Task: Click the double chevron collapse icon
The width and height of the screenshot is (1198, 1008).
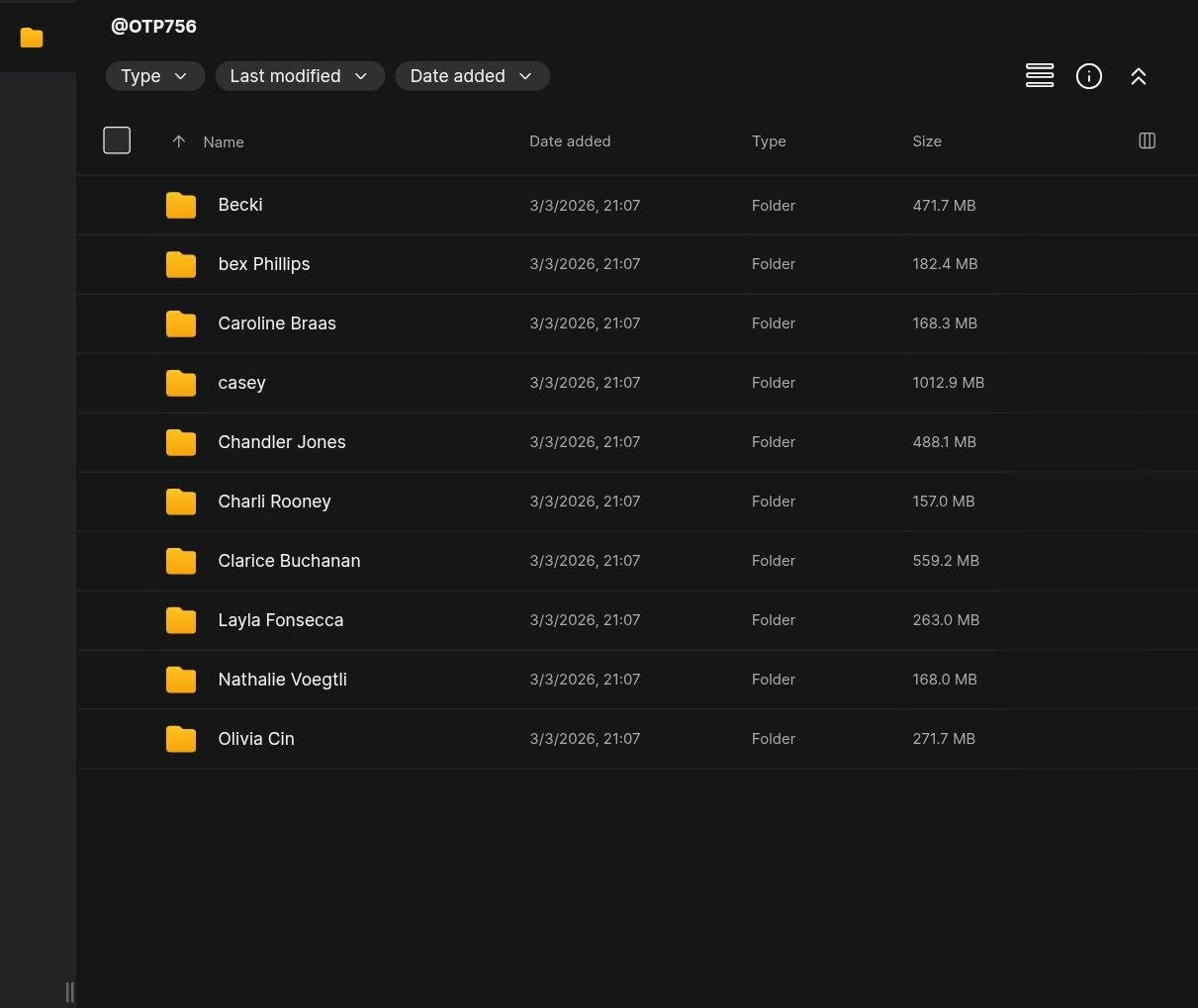Action: [1138, 76]
